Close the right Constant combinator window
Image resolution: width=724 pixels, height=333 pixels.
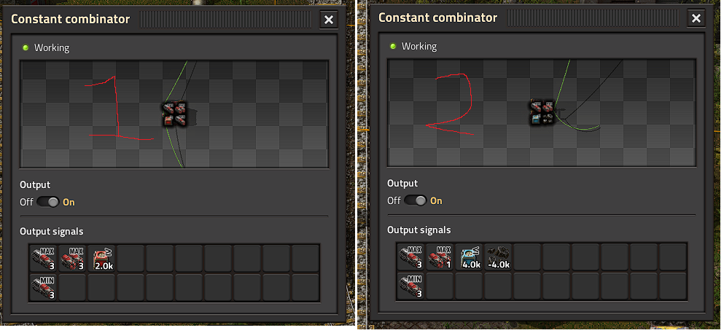pyautogui.click(x=696, y=18)
